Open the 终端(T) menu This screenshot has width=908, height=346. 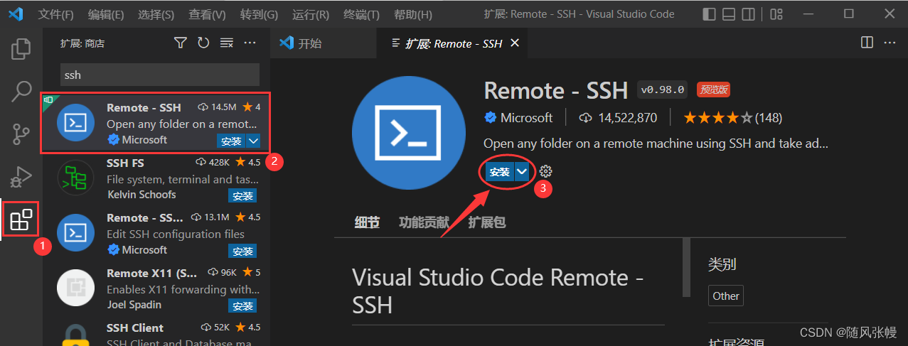361,14
